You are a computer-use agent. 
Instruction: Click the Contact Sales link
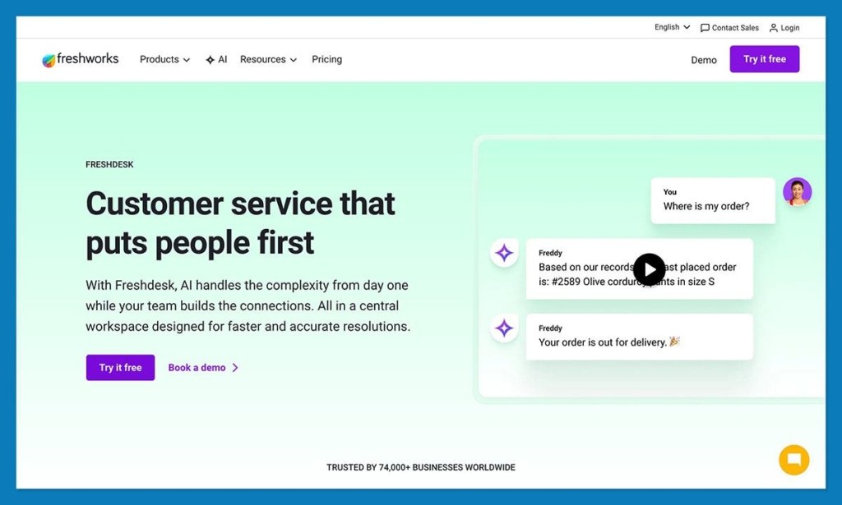(729, 28)
